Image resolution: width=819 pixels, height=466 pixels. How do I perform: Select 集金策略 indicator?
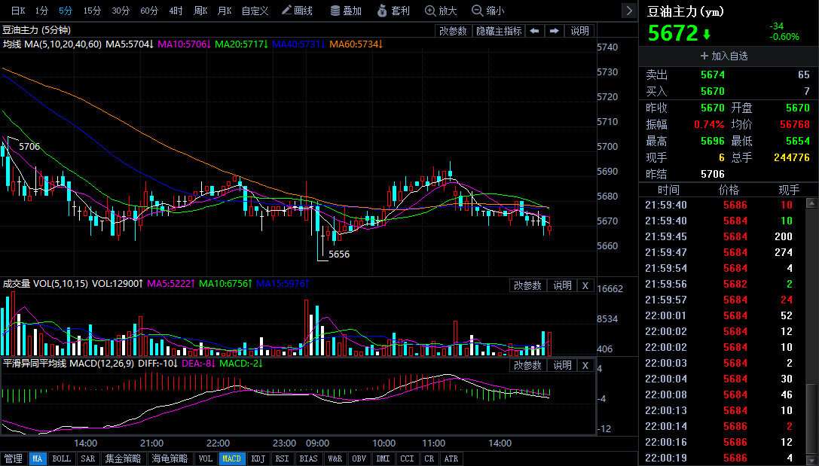click(x=124, y=458)
